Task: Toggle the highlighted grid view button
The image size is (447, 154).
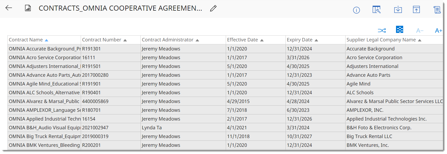Action: pos(399,29)
